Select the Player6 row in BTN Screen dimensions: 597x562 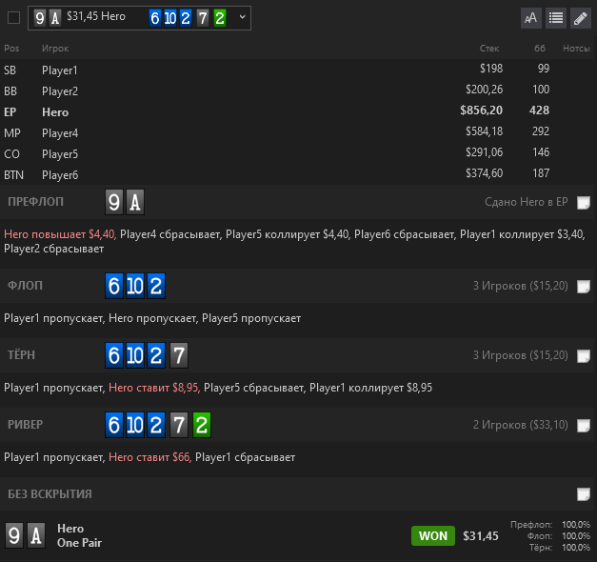[x=297, y=174]
